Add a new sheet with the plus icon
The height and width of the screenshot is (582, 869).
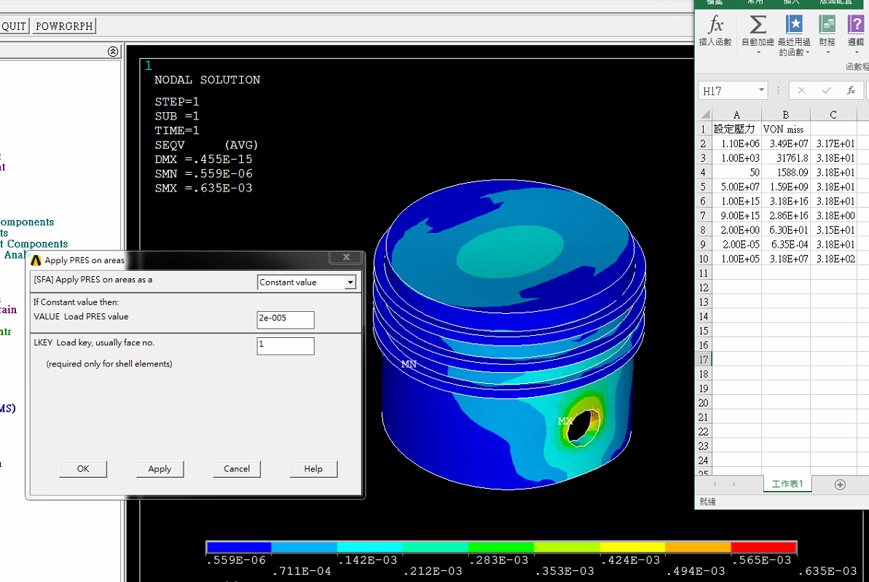[840, 484]
